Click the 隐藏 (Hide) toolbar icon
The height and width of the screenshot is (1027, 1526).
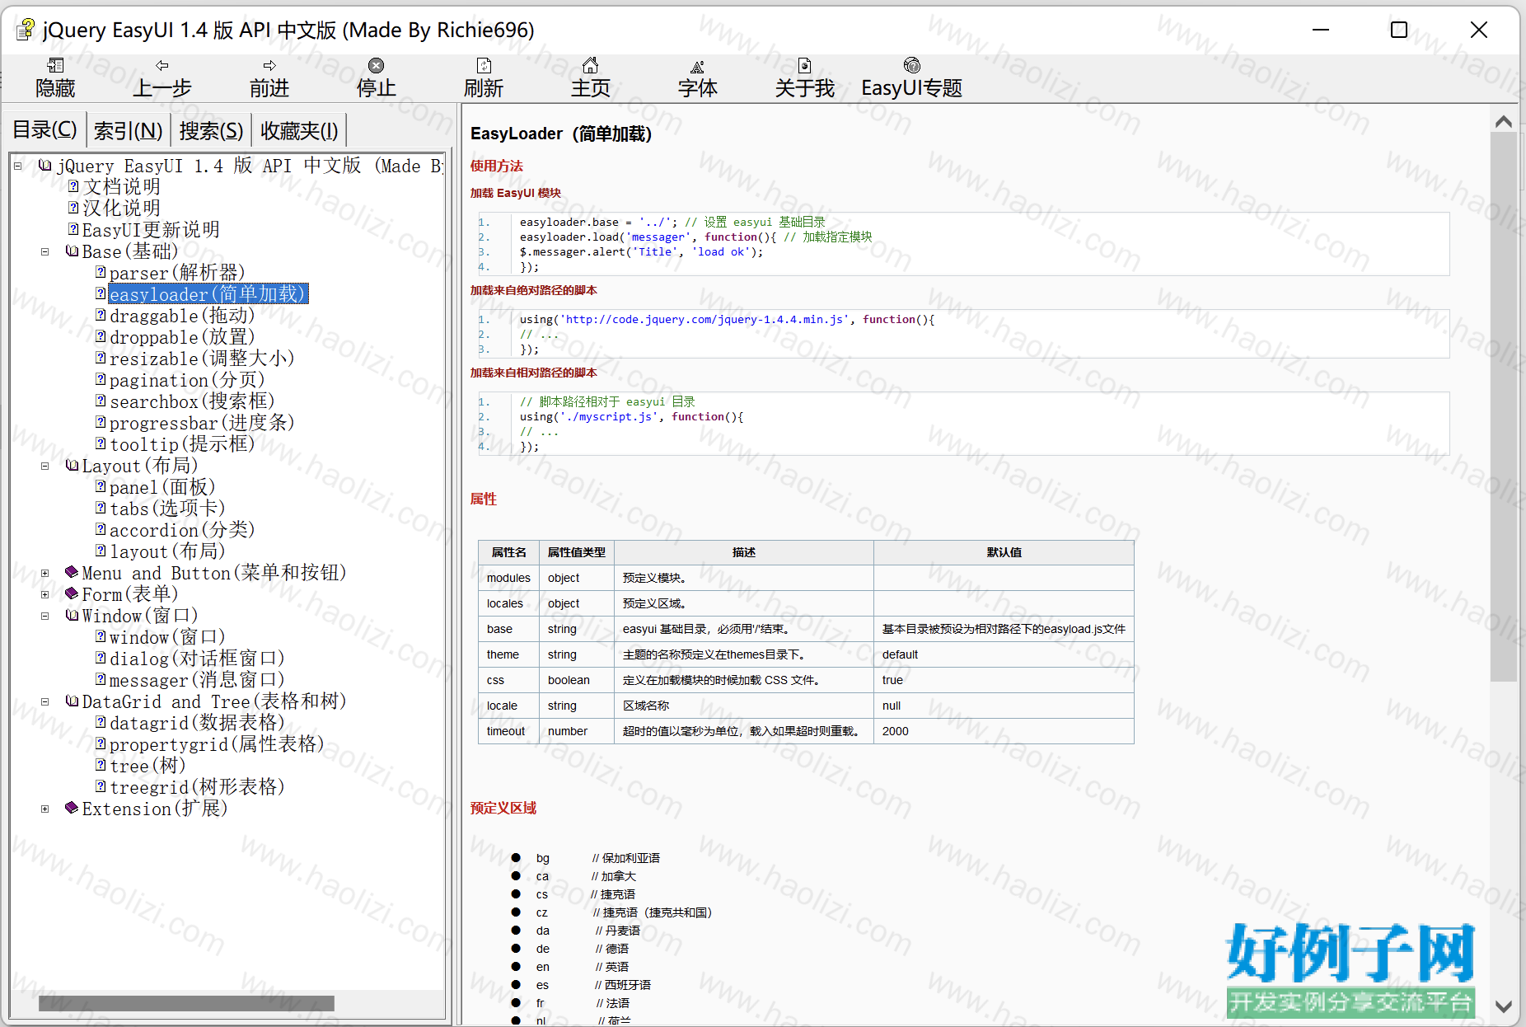click(x=55, y=66)
